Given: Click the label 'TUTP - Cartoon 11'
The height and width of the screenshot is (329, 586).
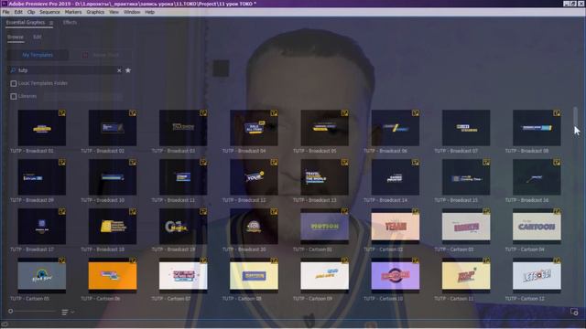Looking at the screenshot, I should coord(454,299).
